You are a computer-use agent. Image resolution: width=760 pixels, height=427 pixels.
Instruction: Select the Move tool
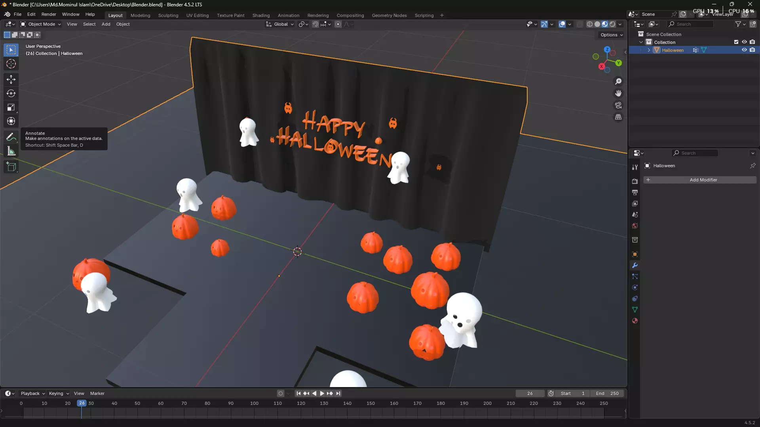click(x=11, y=79)
